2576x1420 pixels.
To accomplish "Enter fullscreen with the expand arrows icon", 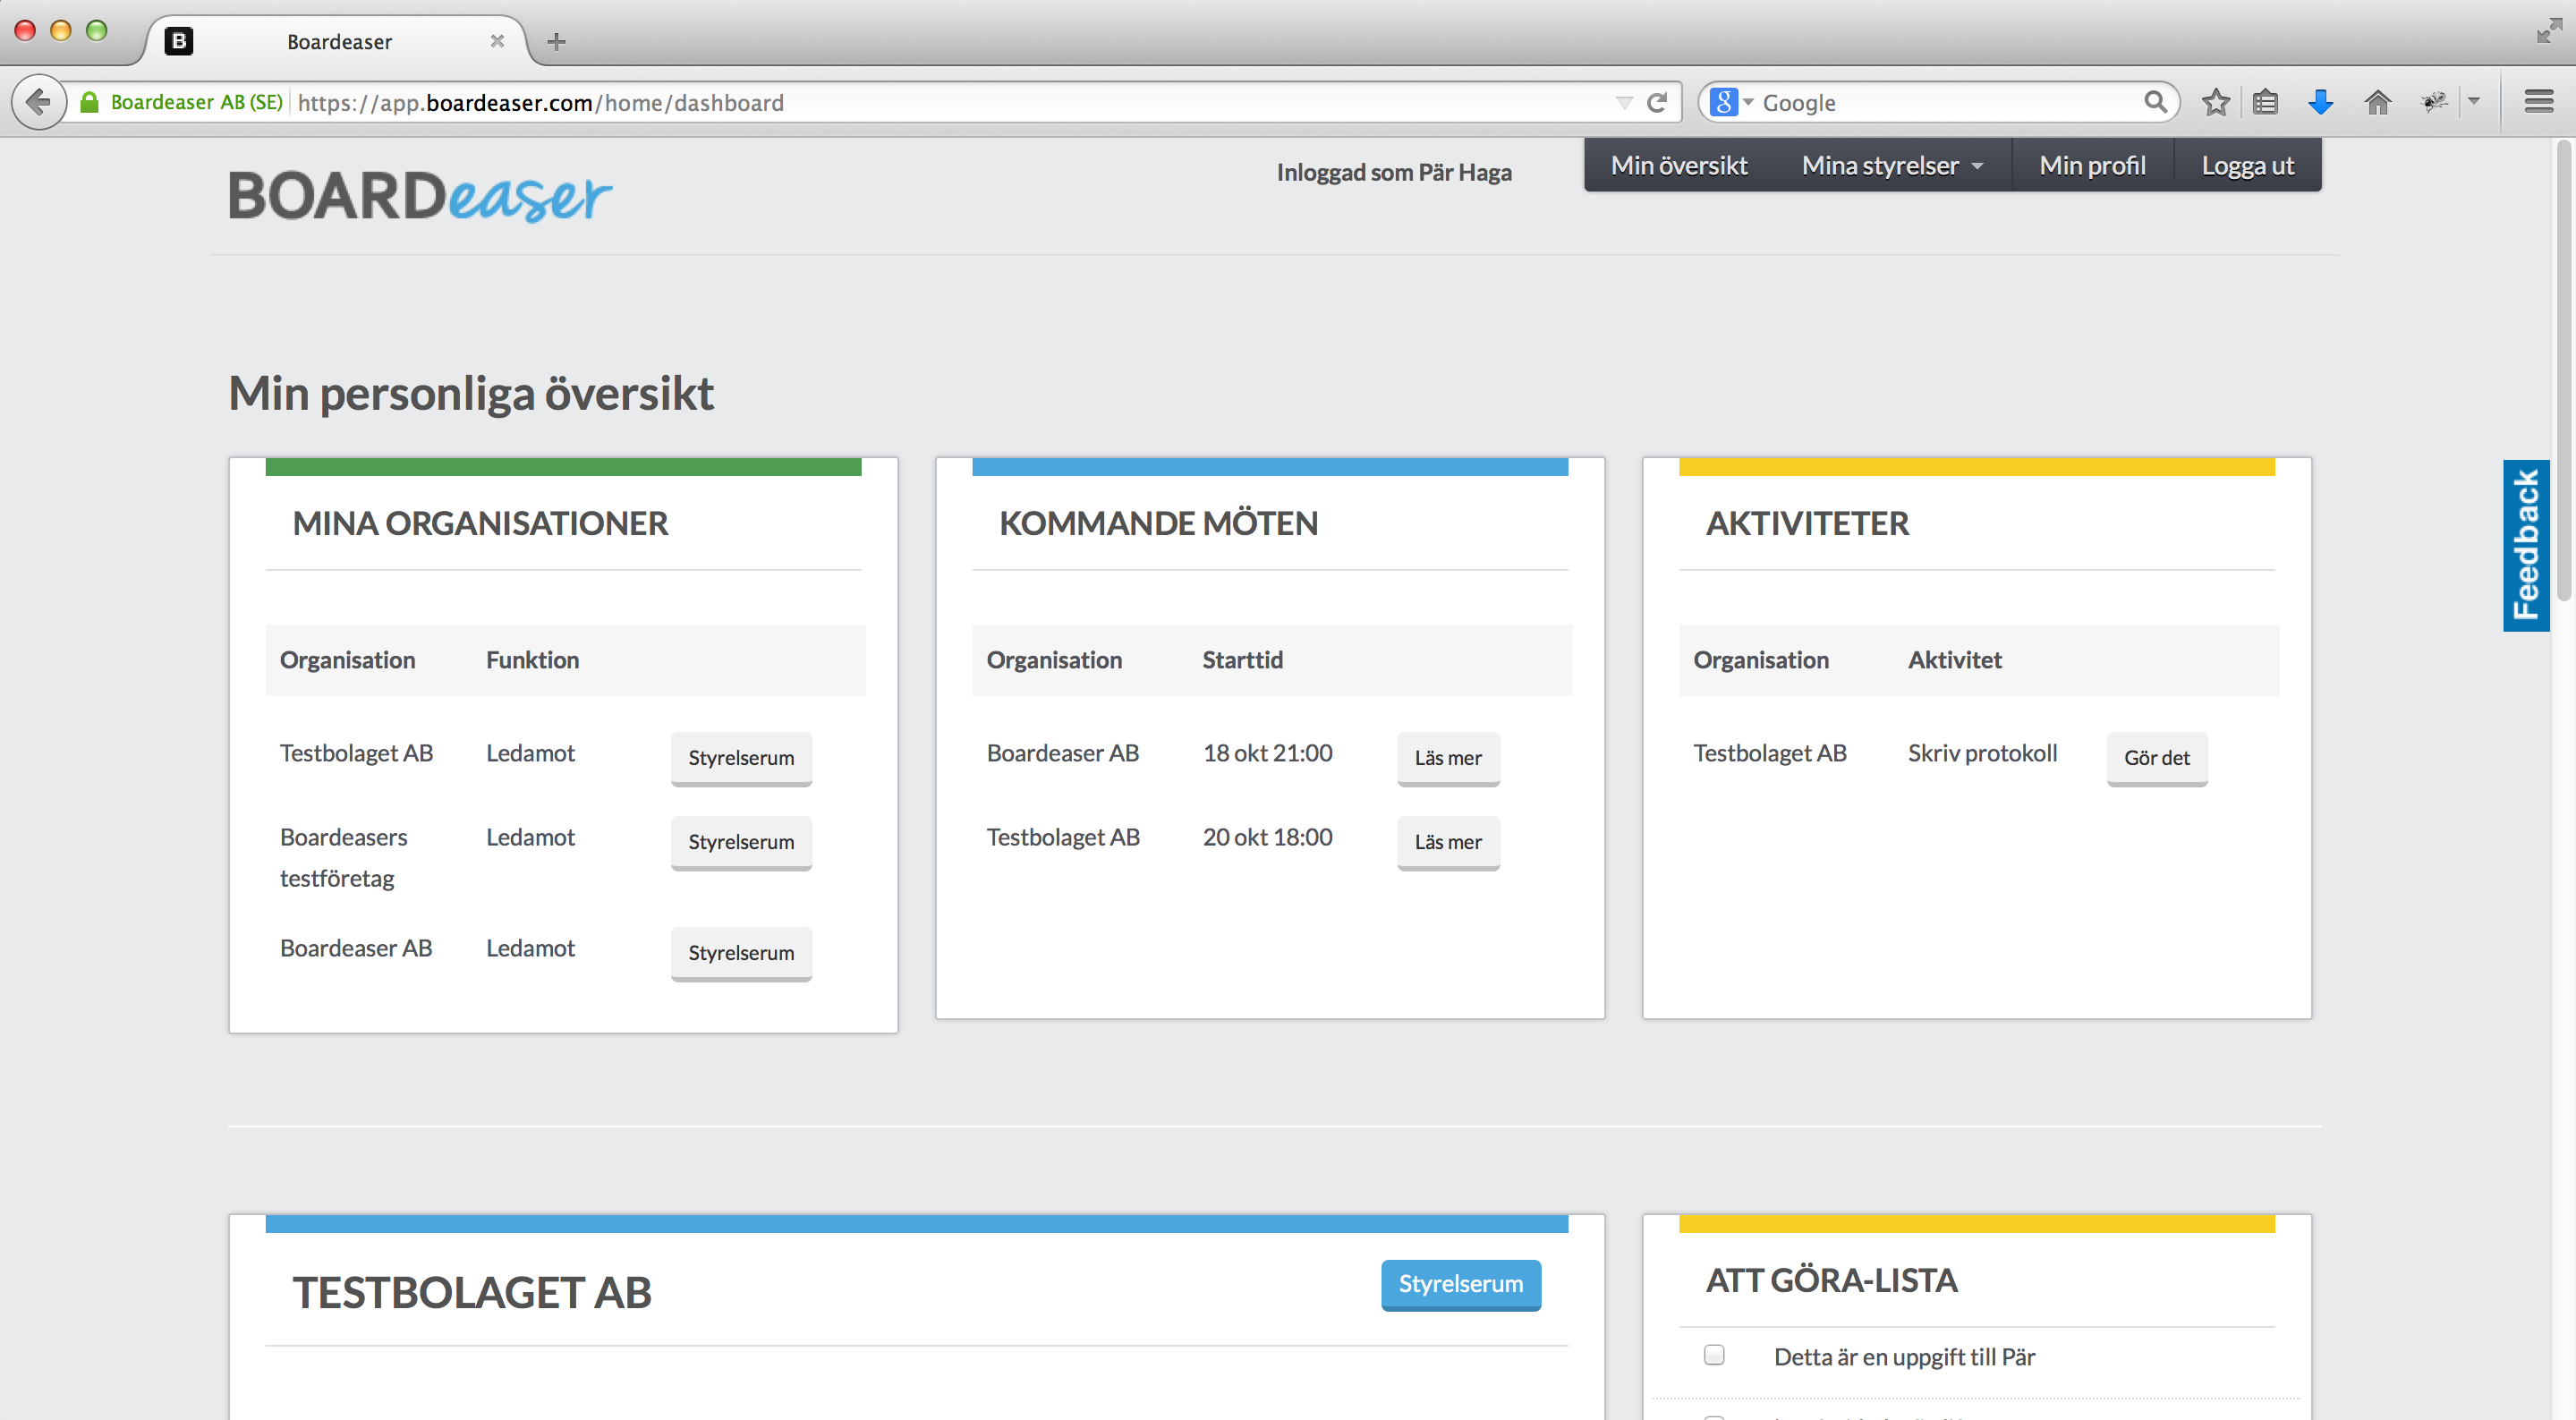I will (2549, 31).
